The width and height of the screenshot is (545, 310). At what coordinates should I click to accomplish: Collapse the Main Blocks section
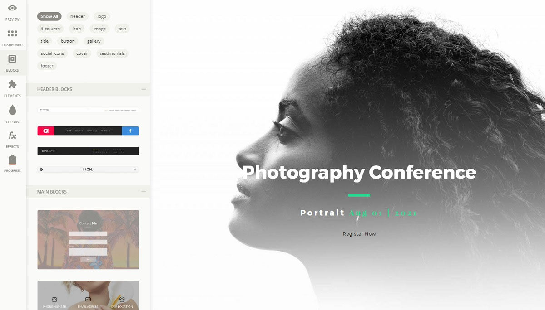point(144,192)
